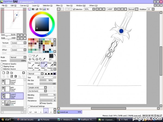This screenshot has width=163, height=122.
Task: Click the foreground dark color swatch
Action: coord(51,56)
